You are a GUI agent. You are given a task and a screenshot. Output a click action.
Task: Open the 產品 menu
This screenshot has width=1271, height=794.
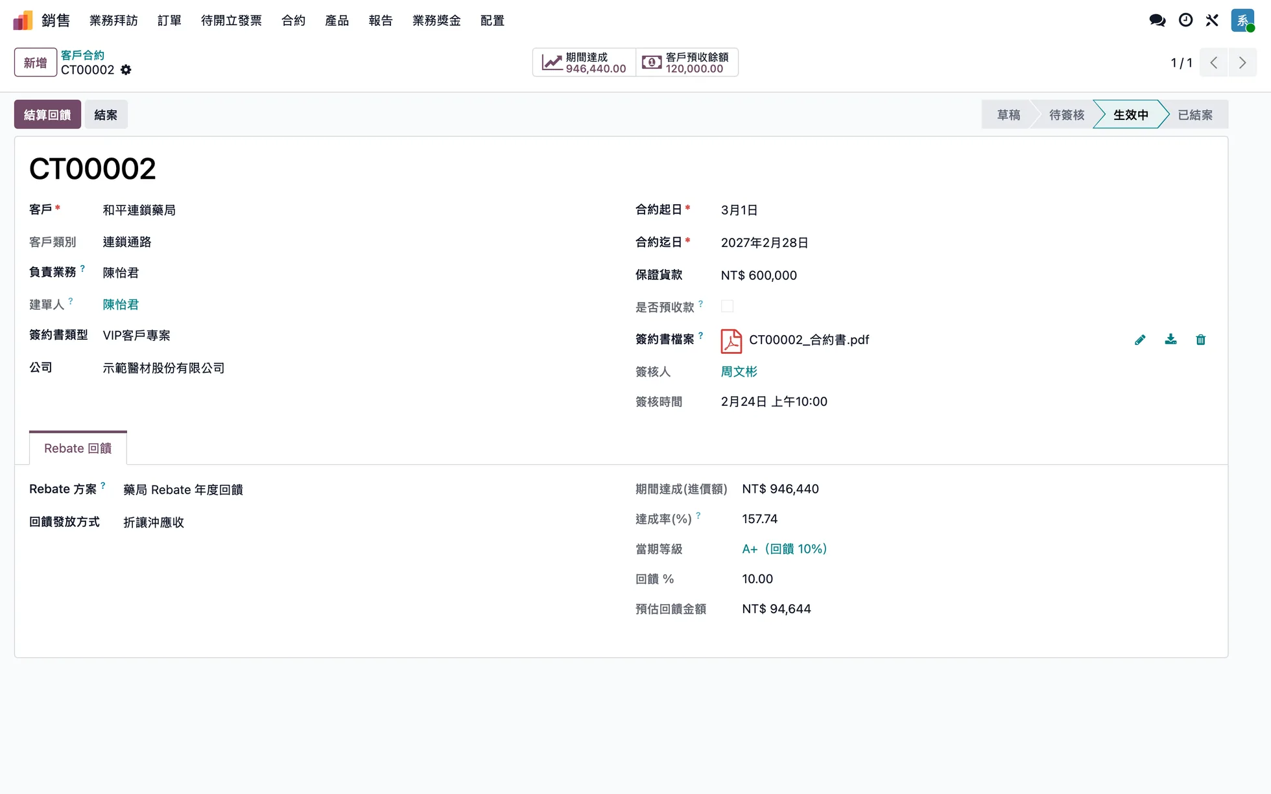click(x=337, y=21)
